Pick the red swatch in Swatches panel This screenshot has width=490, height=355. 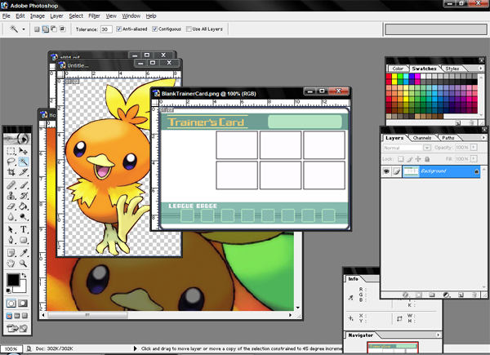389,76
